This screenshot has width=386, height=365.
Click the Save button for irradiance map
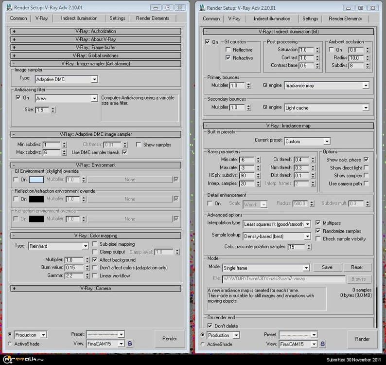point(327,267)
